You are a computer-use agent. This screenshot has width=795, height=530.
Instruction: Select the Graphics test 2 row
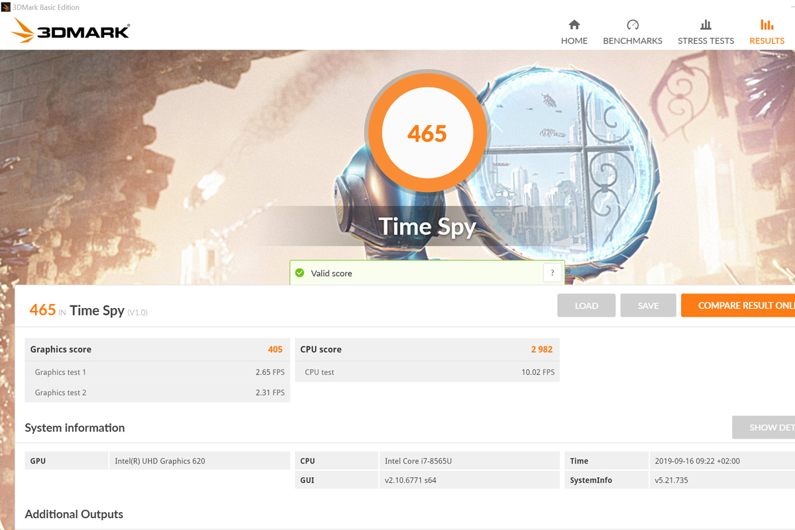157,392
